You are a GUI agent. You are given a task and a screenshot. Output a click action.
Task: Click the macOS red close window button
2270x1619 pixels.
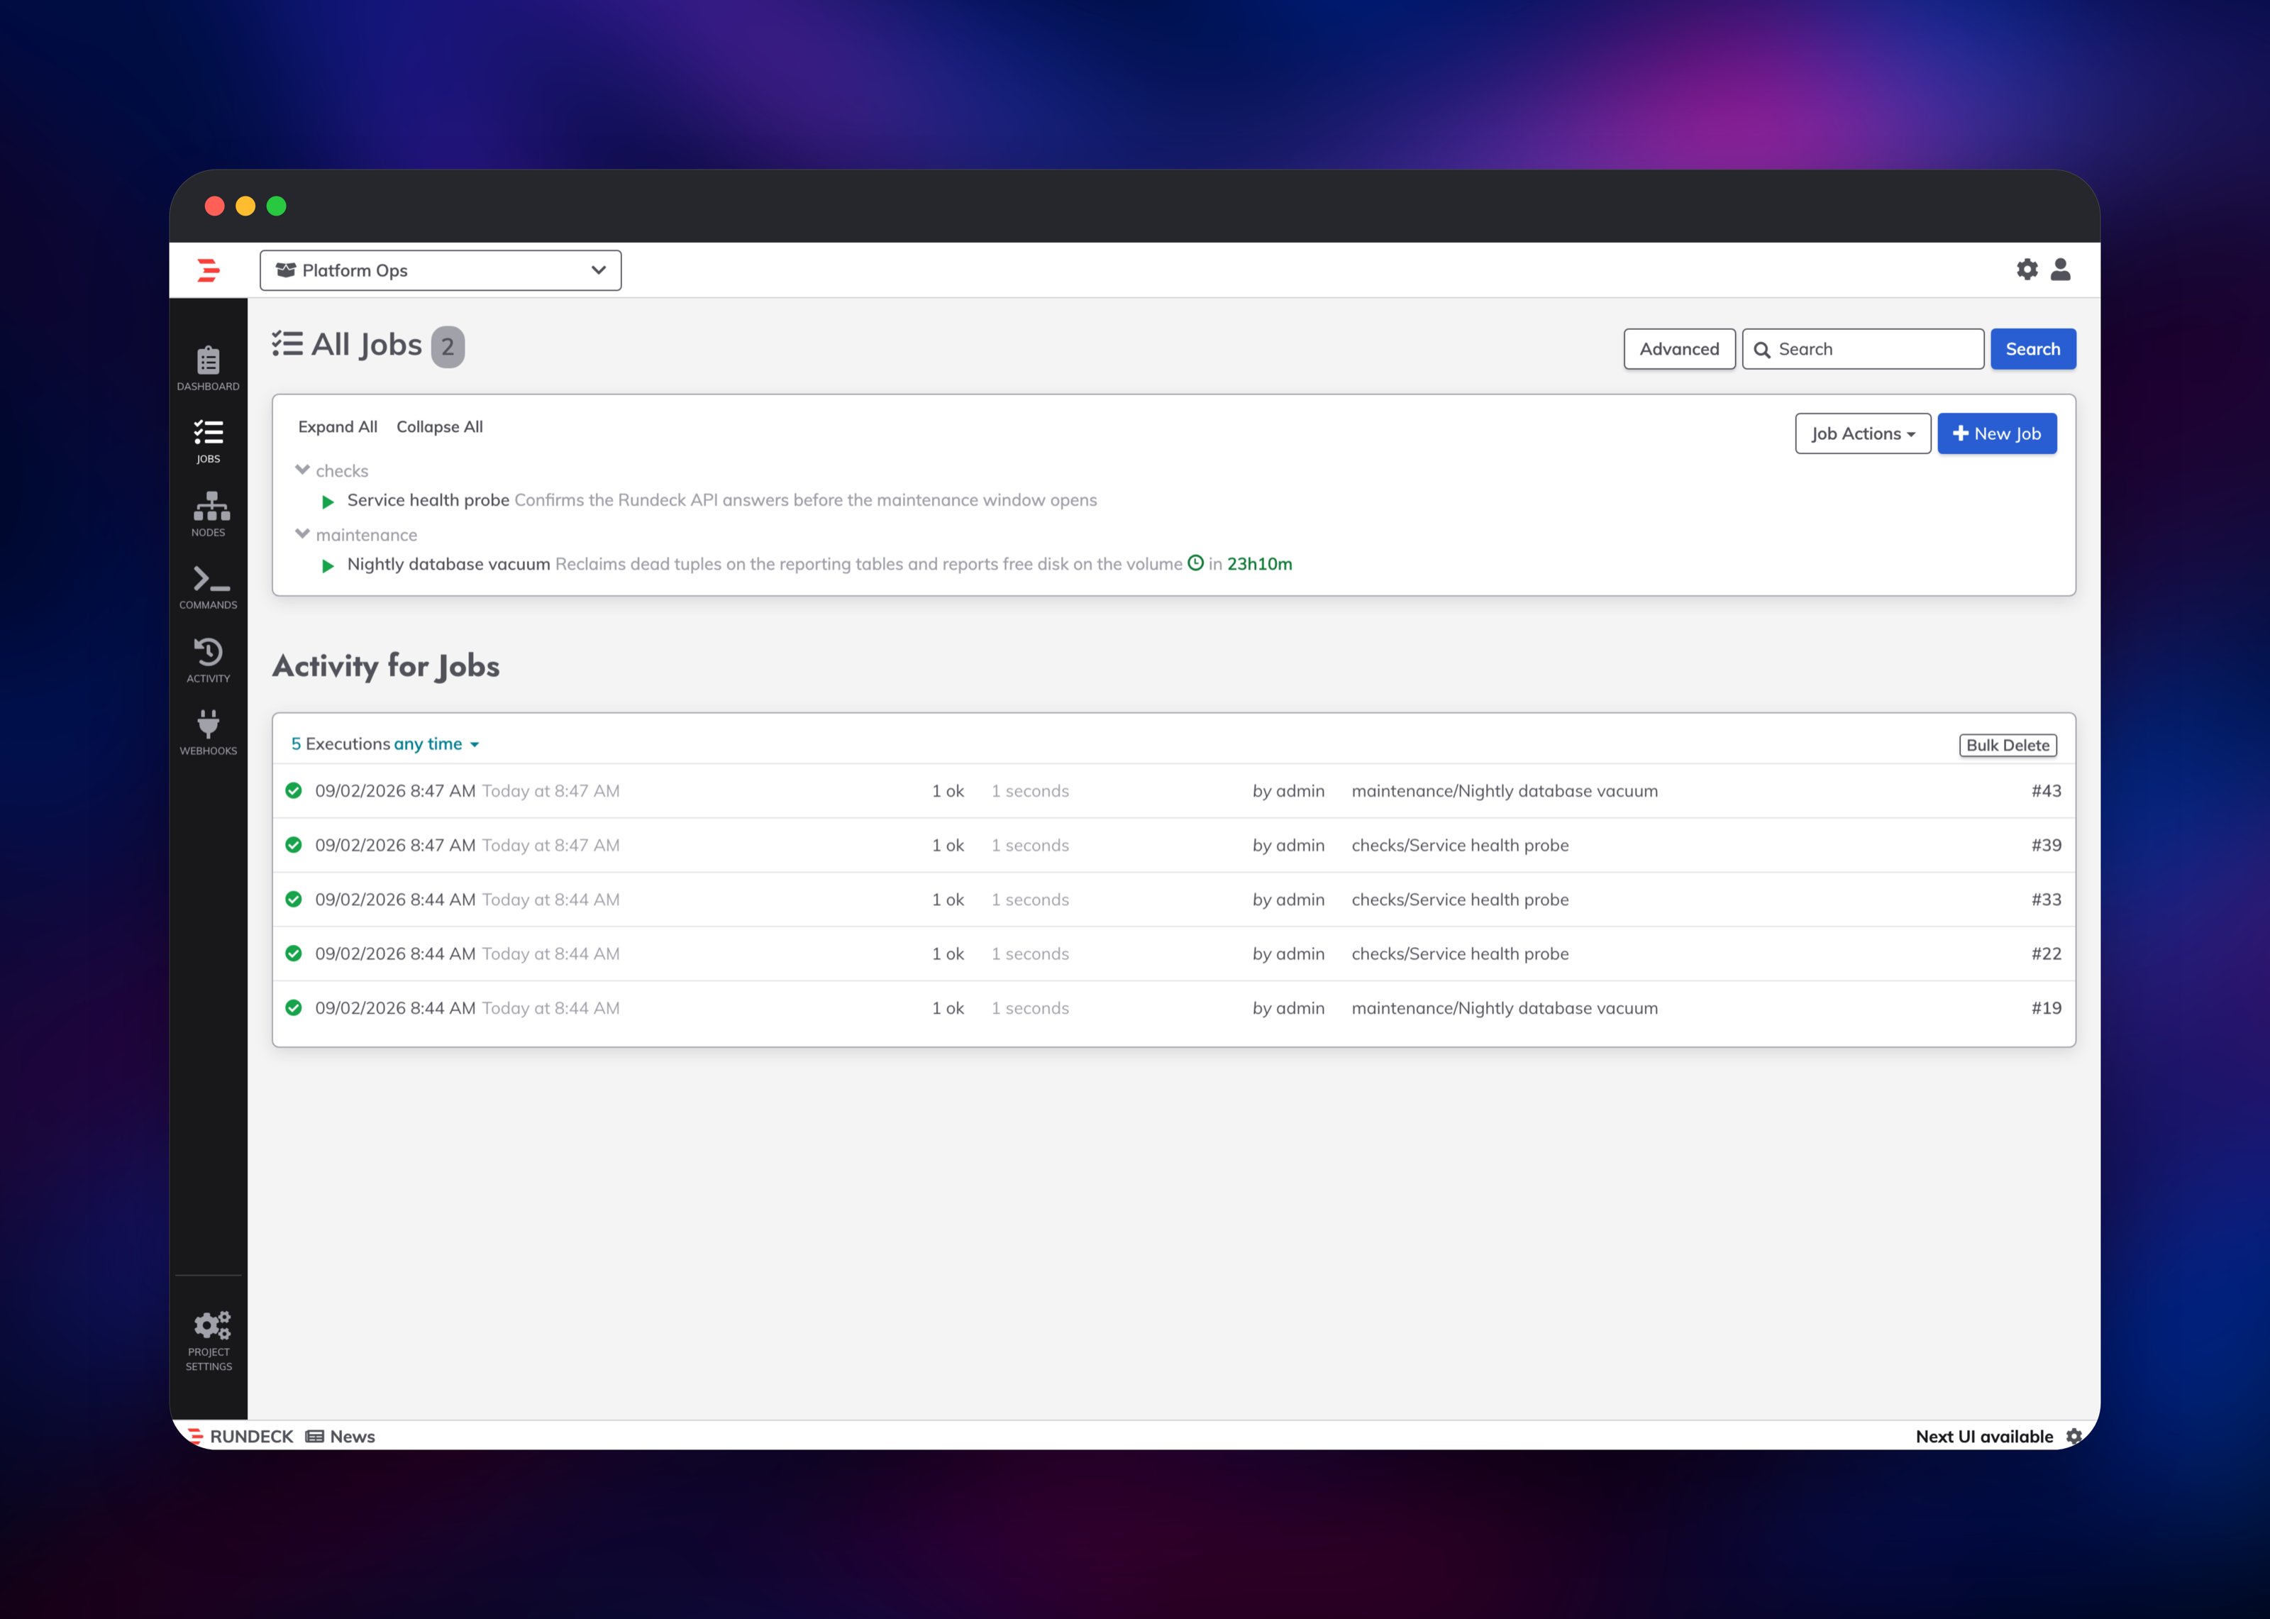[x=214, y=206]
